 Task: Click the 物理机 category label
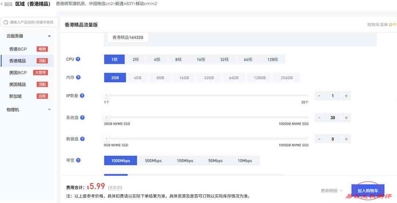click(x=13, y=110)
